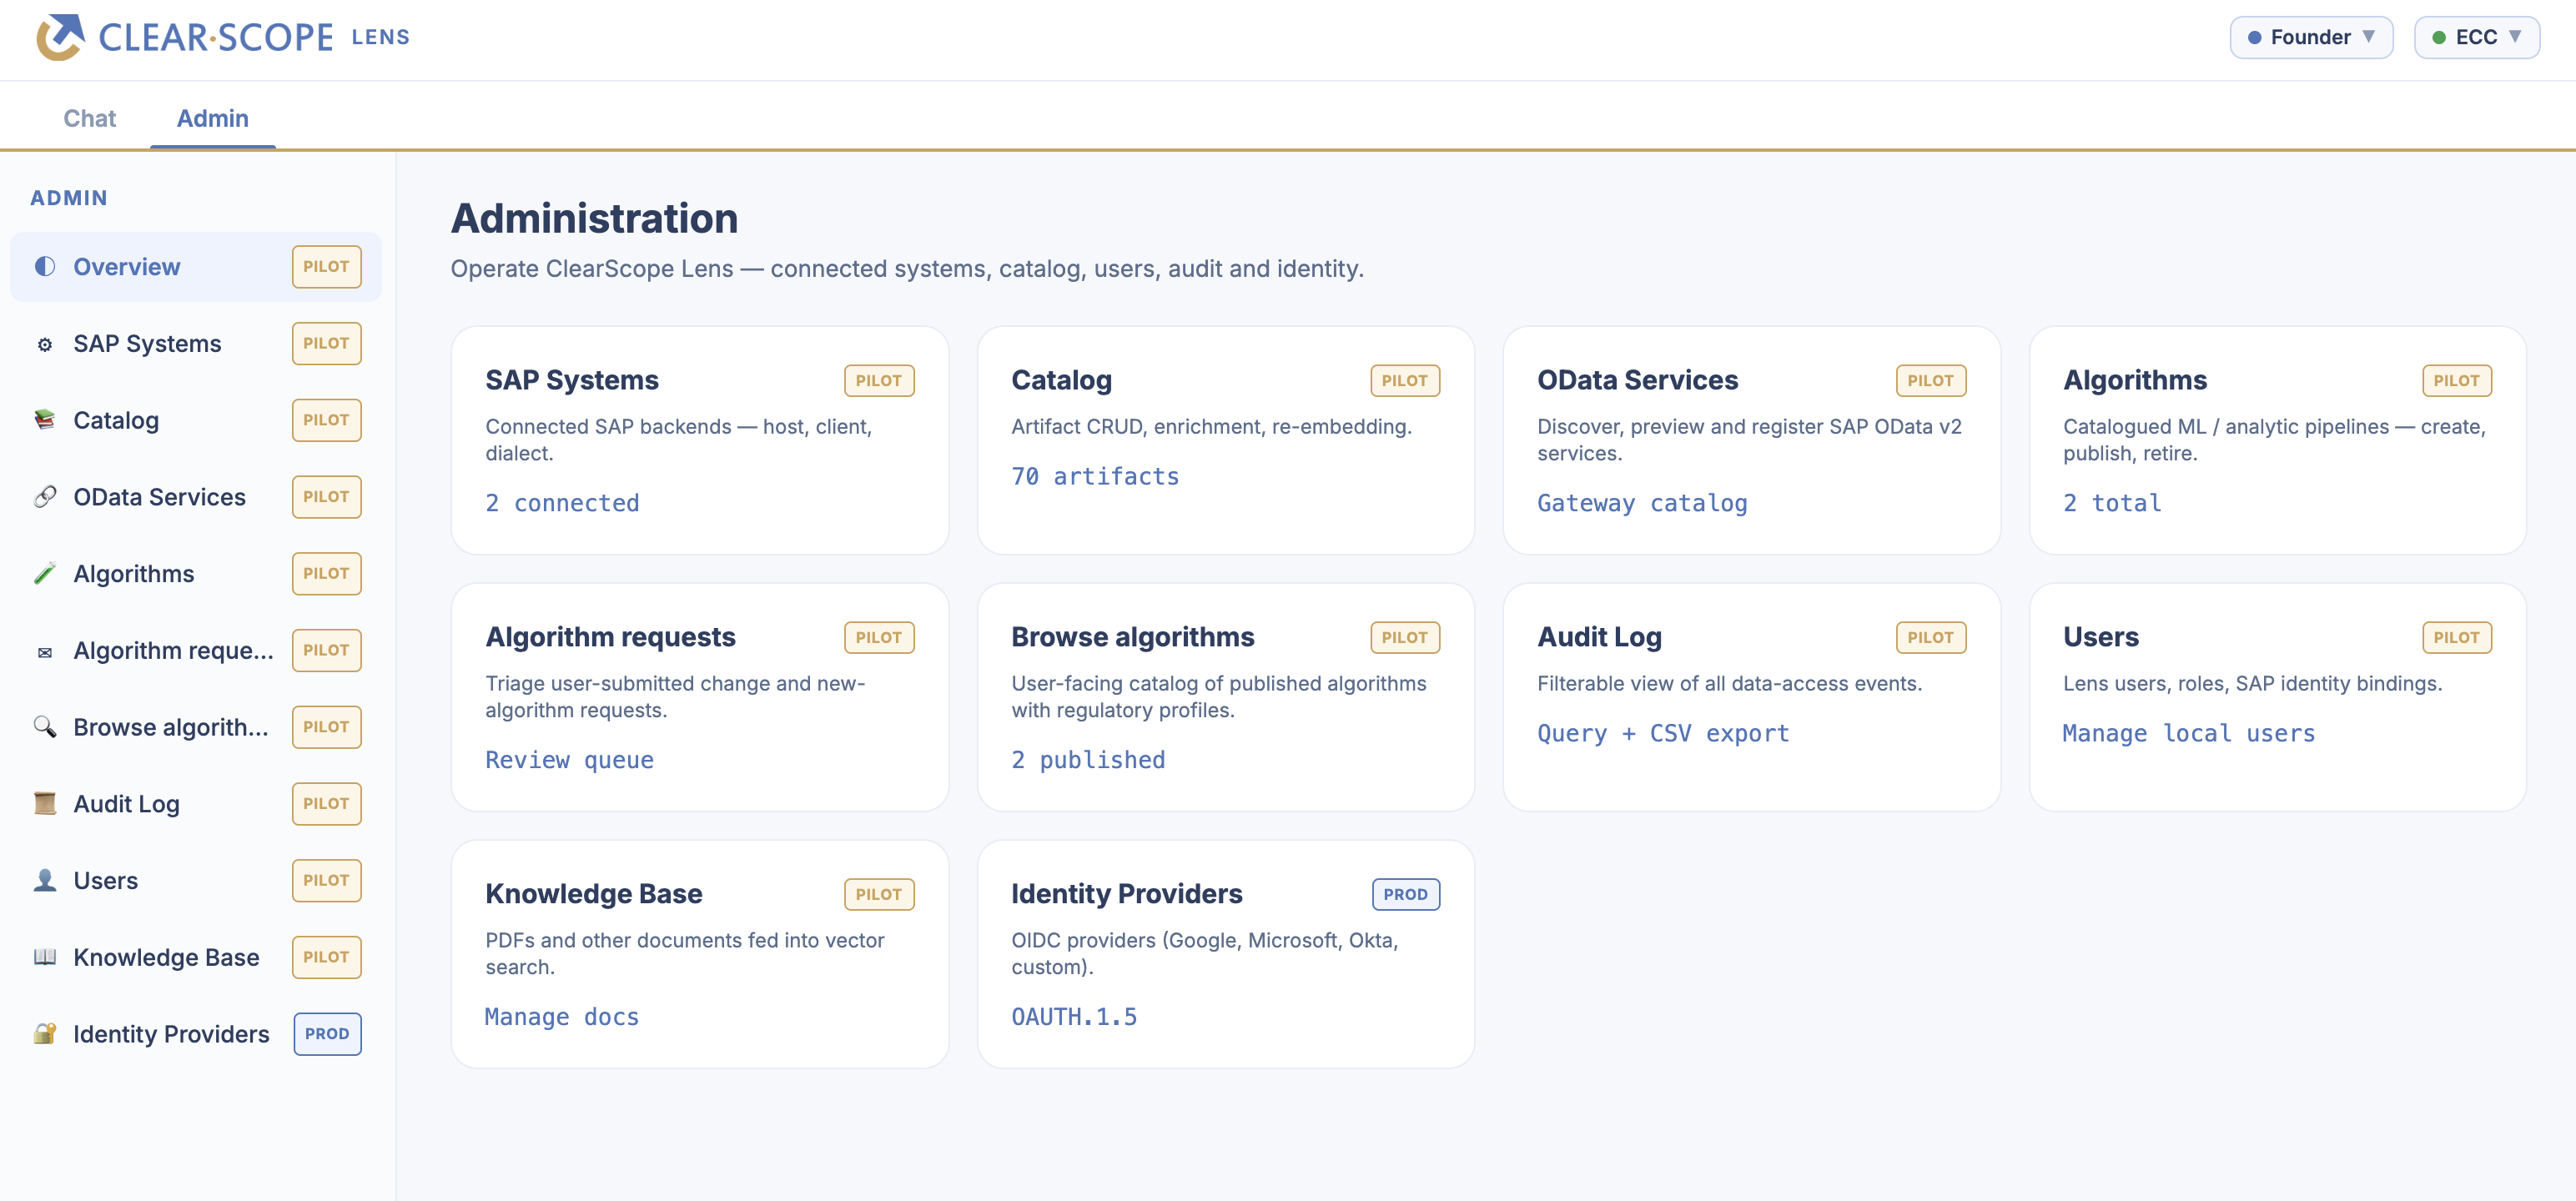
Task: Click the '70 artifacts' Catalog link
Action: pos(1095,476)
